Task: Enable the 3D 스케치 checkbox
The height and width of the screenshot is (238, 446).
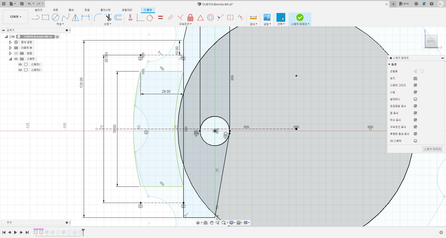Action: click(415, 141)
